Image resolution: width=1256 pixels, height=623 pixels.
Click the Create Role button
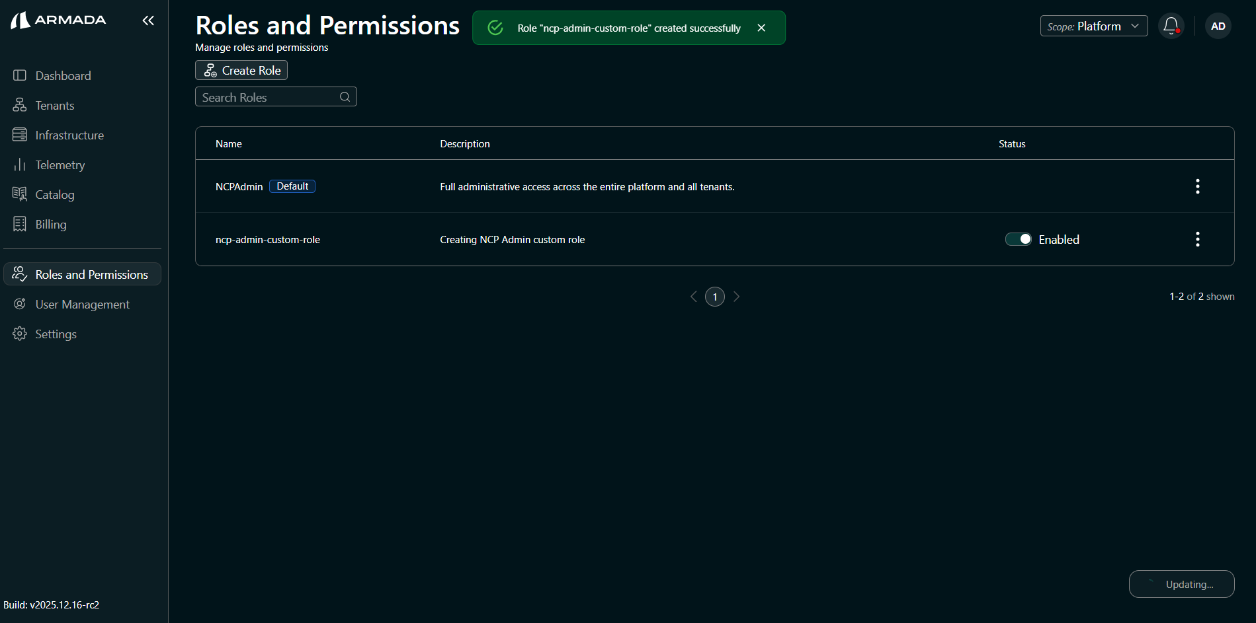pos(241,70)
